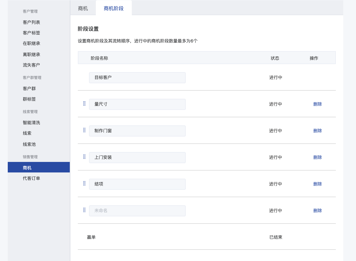356x261 pixels.
Task: Edit the 目标客户 stage name field
Action: coord(137,78)
